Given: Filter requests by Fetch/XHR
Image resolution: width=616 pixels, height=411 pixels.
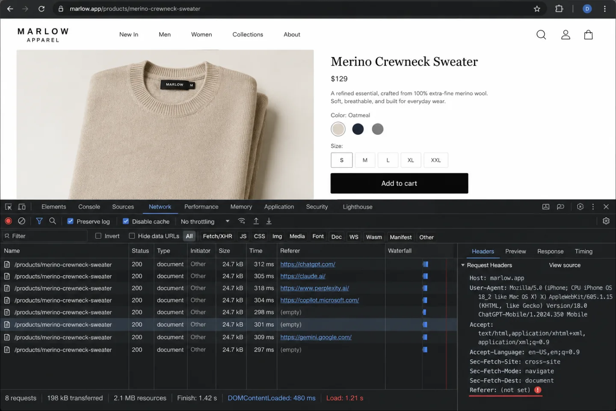Looking at the screenshot, I should click(x=217, y=236).
